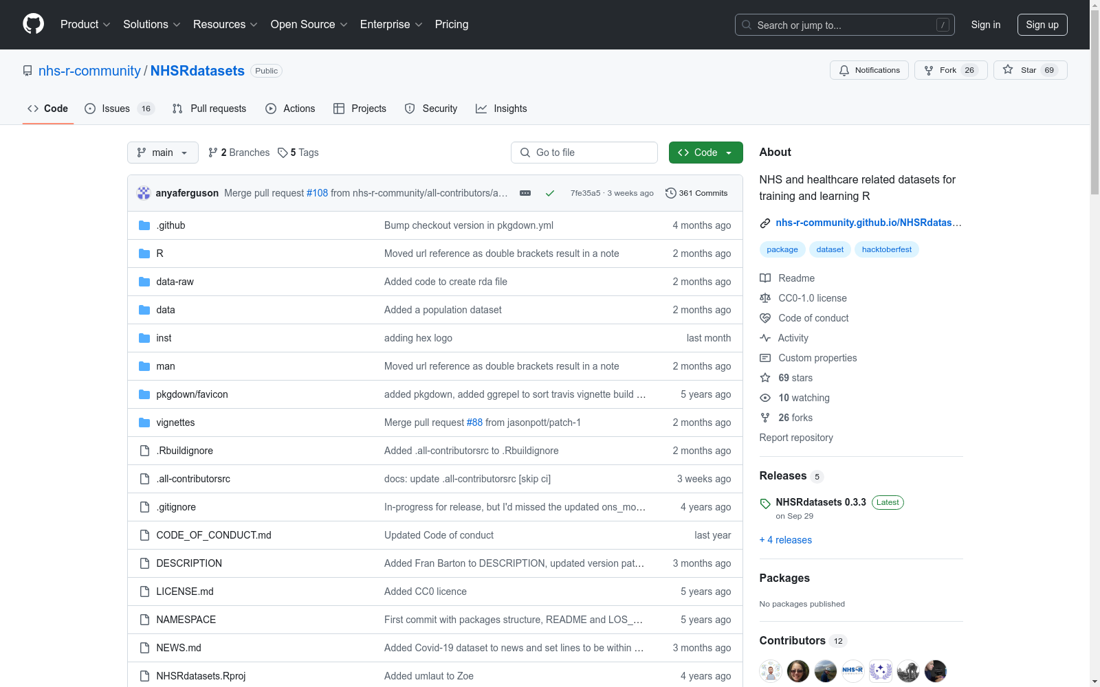Click the commit history clock icon

tap(671, 193)
